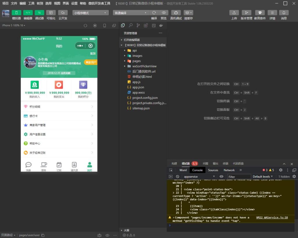Toggle the 模拟器 (Simulator) panel

pos(17,13)
